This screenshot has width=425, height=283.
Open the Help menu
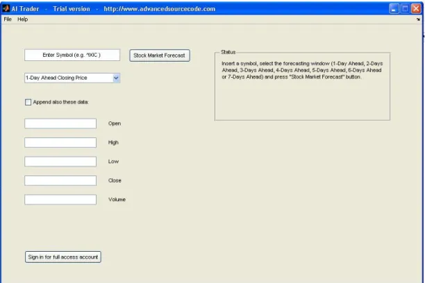pos(22,19)
